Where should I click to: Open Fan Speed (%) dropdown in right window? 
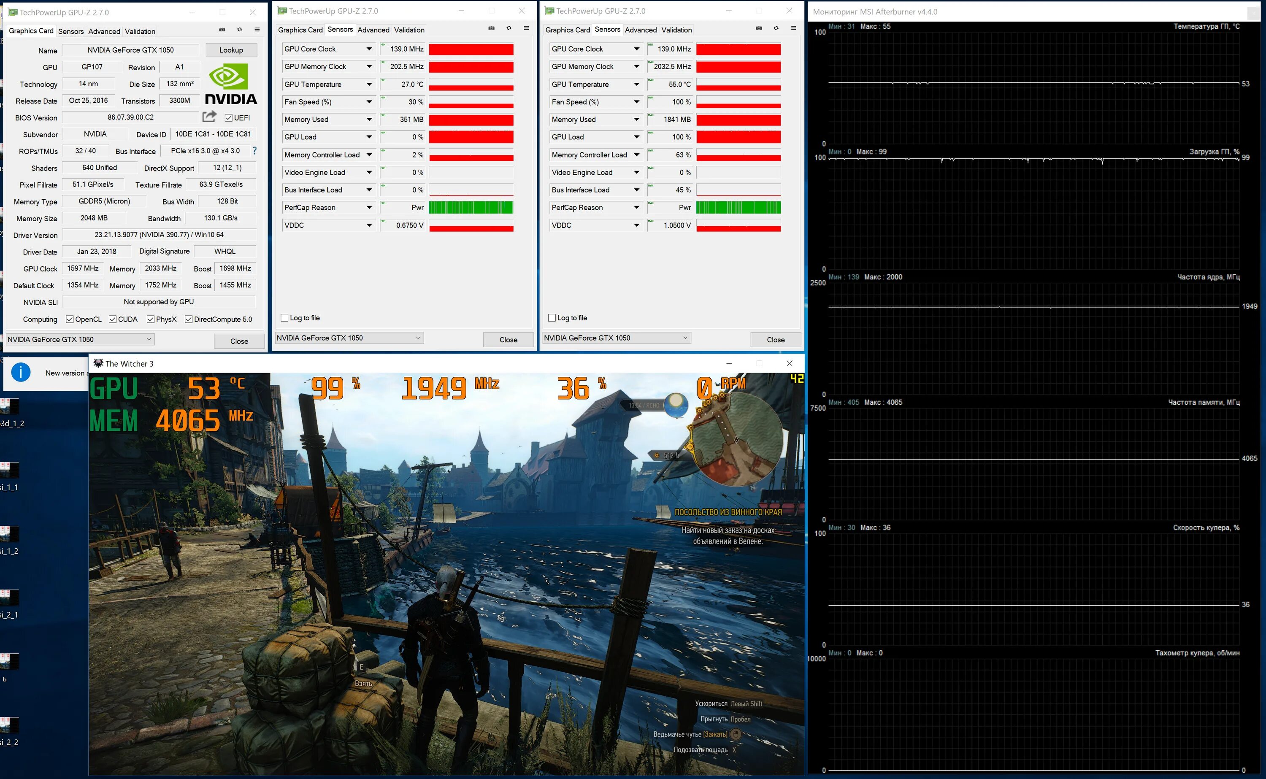point(637,102)
